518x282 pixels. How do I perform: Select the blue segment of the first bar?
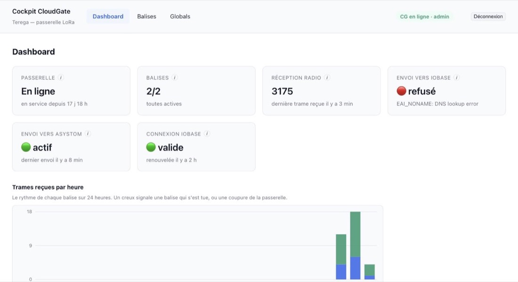pyautogui.click(x=341, y=272)
